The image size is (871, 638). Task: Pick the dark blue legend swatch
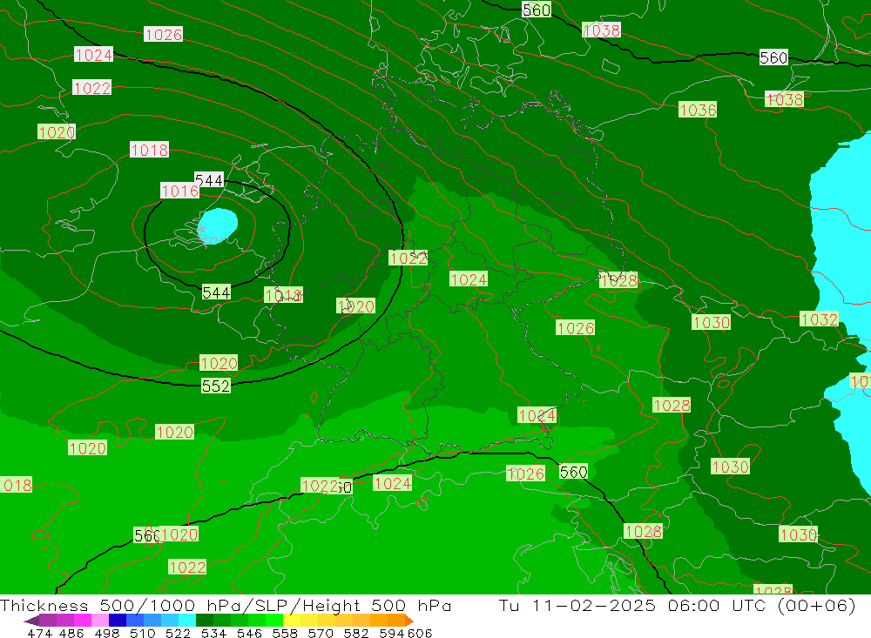(118, 621)
